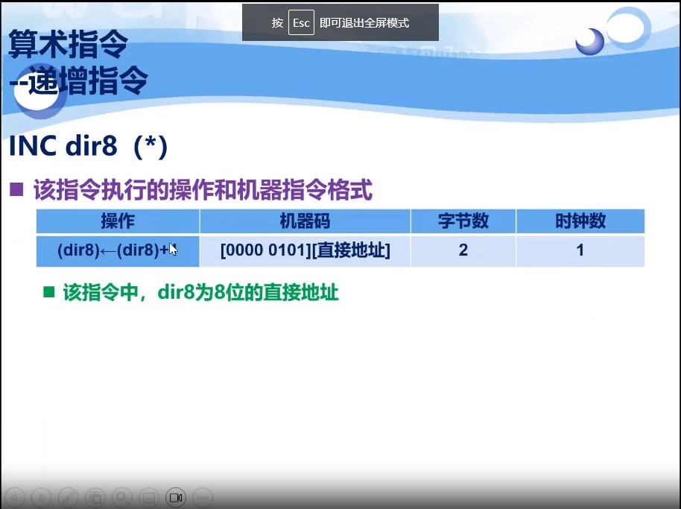681x509 pixels.
Task: Click the 算术指令 slide title
Action: coord(69,44)
